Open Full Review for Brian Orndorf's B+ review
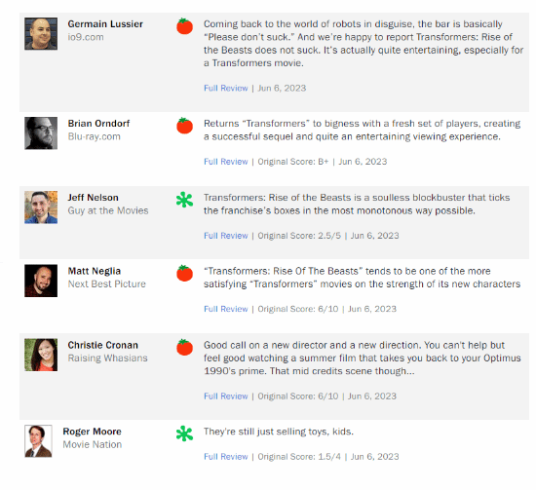 tap(226, 162)
